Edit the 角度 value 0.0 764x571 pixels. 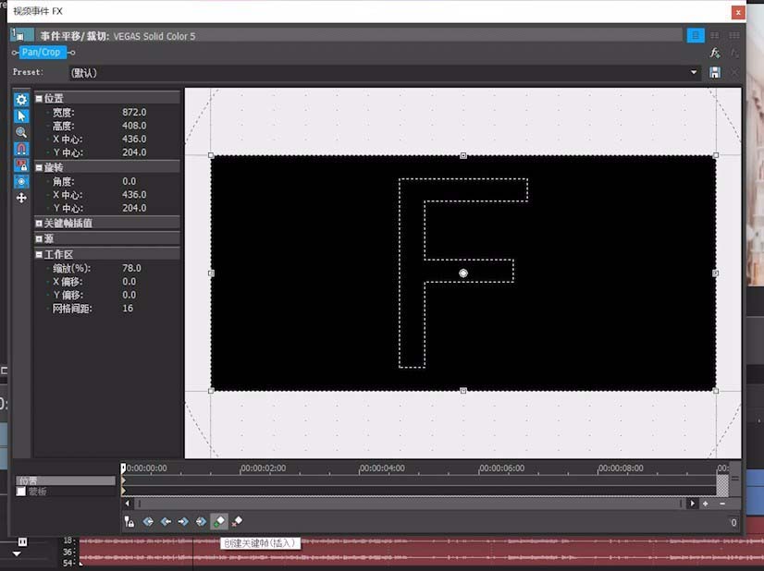coord(129,182)
